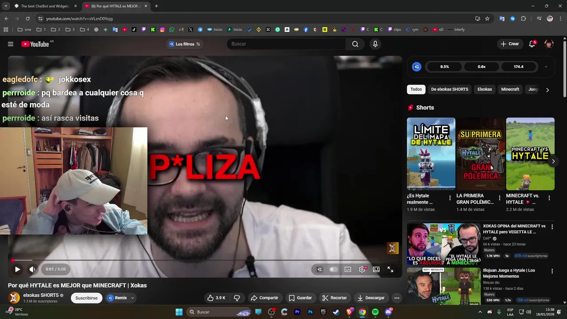Click the 9.5% vidIQ stat
This screenshot has height=319, width=567.
(444, 67)
